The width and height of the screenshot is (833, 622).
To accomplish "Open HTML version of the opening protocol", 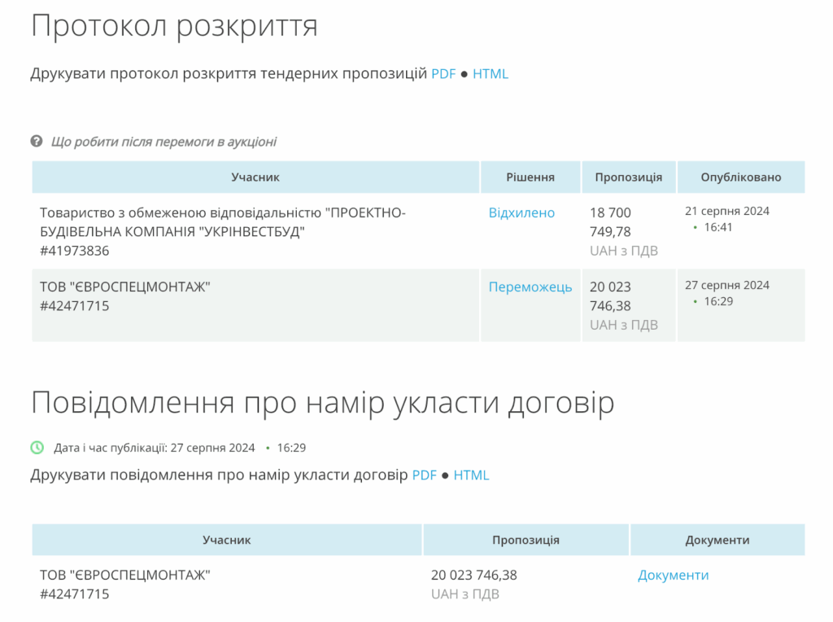I will point(491,74).
